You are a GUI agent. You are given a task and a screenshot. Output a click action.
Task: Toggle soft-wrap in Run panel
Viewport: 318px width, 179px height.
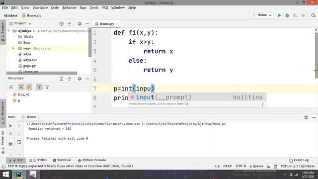[19, 142]
